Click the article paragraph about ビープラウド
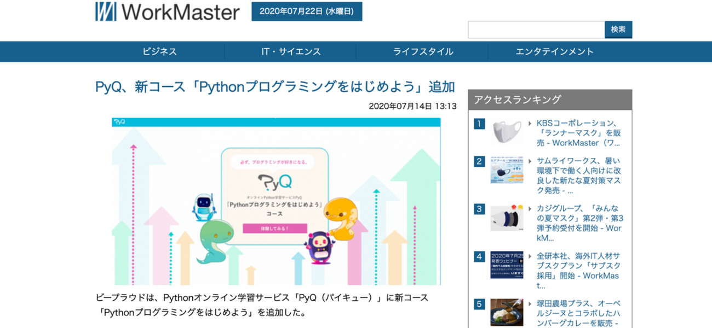712x328 pixels. pyautogui.click(x=262, y=306)
